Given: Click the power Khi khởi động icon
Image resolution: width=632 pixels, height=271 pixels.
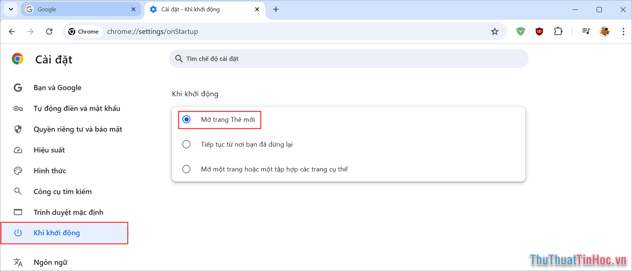Looking at the screenshot, I should pos(18,233).
